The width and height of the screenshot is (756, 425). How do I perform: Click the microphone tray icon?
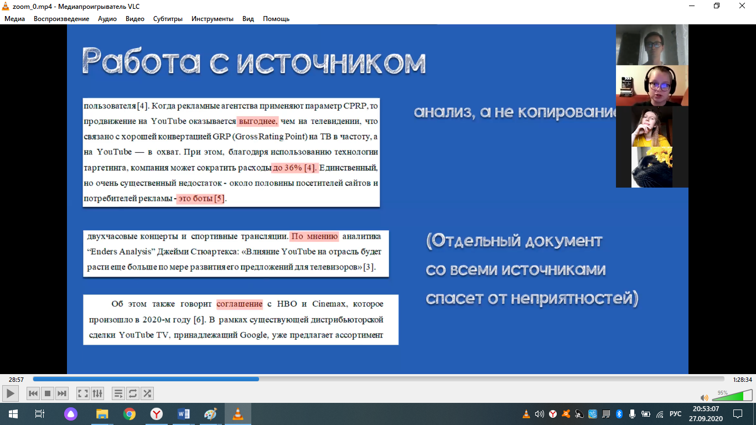633,414
